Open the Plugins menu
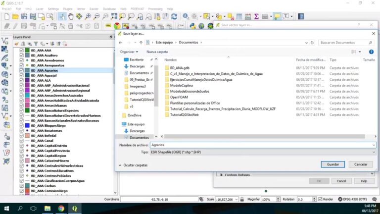 (68, 9)
